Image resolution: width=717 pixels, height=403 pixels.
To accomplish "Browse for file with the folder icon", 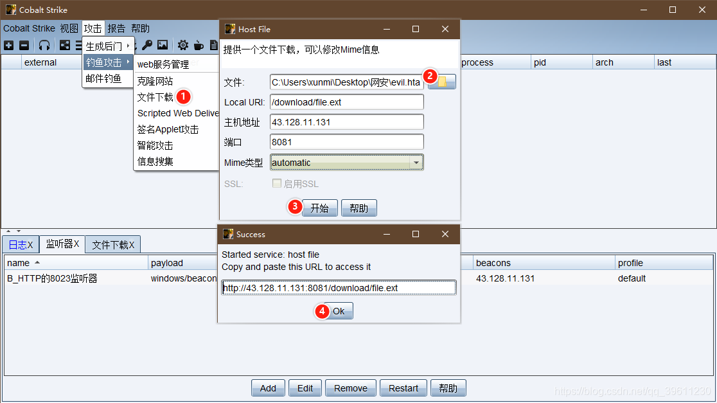I will [442, 82].
